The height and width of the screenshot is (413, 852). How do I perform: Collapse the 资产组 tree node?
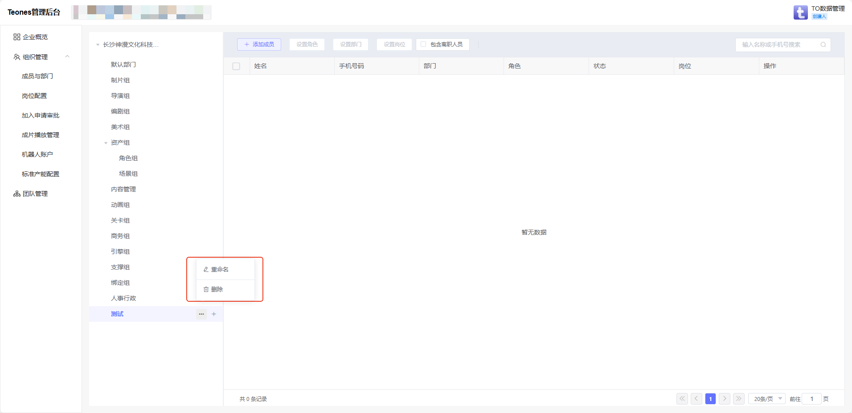(x=106, y=143)
